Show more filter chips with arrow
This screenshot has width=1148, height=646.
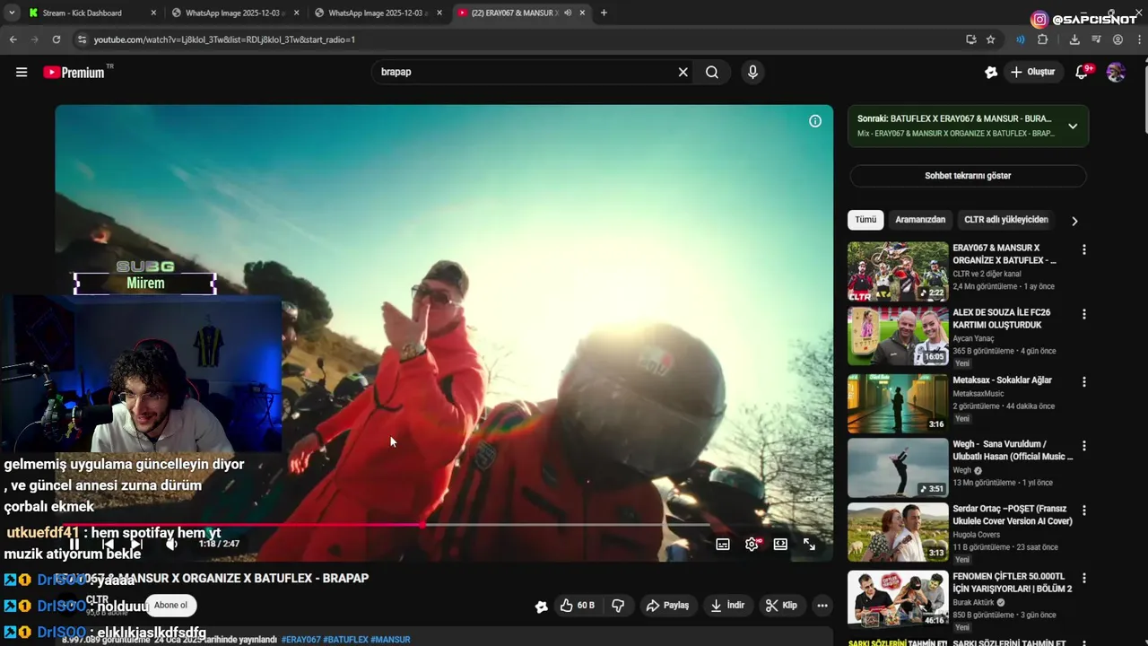[x=1074, y=221]
